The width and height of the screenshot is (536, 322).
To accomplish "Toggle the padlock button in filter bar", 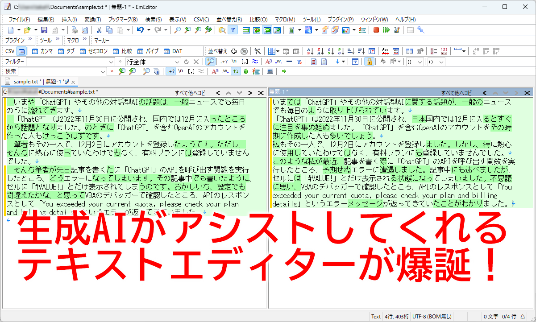I will click(369, 62).
